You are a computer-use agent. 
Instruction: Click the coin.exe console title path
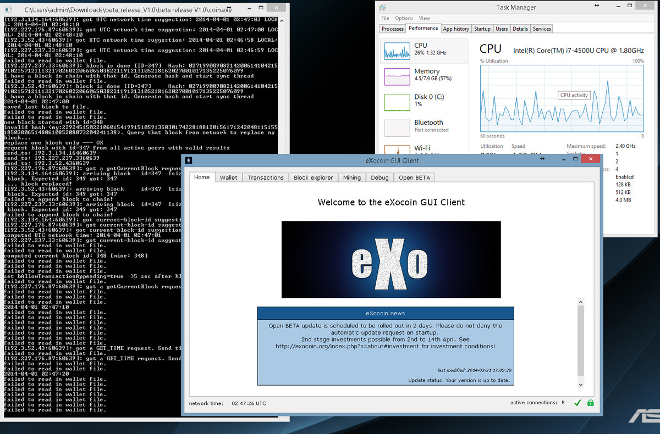tap(128, 10)
